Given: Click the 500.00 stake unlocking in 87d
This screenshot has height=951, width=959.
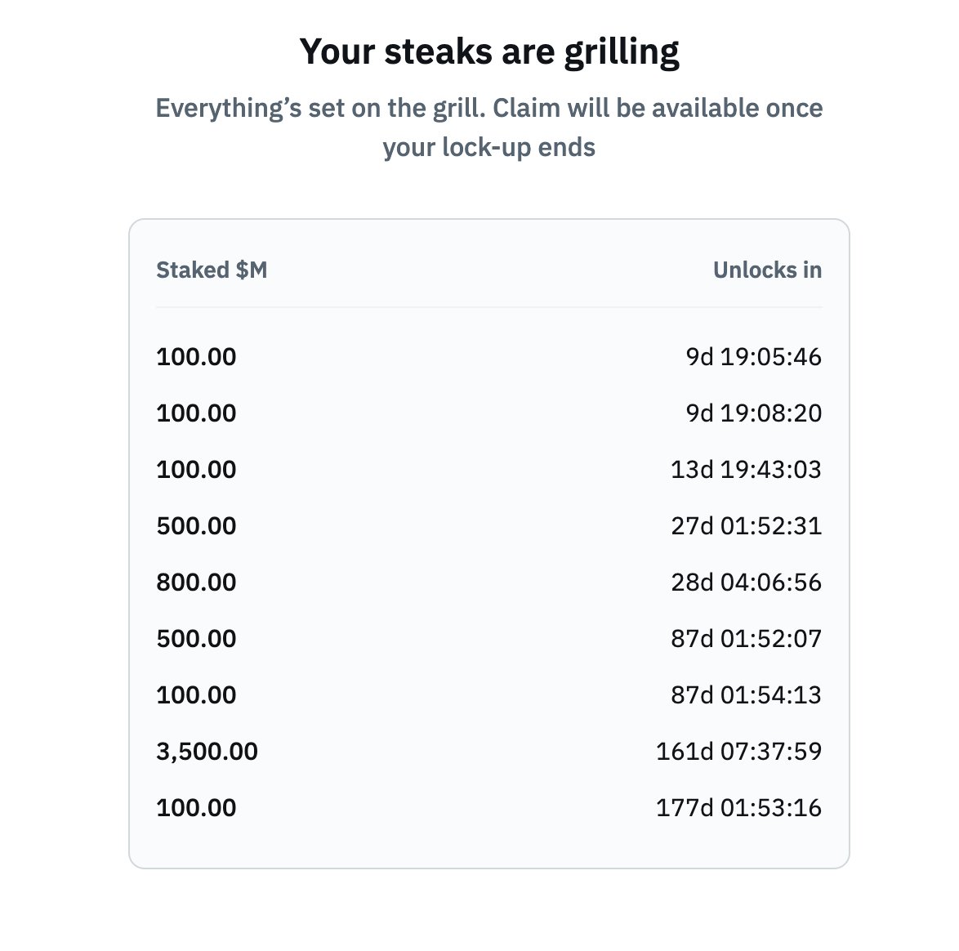Looking at the screenshot, I should (x=196, y=638).
